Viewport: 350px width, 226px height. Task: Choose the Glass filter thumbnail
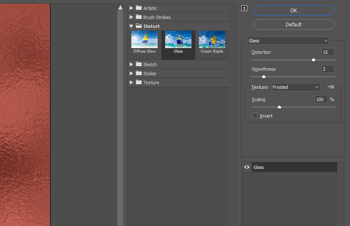[178, 39]
